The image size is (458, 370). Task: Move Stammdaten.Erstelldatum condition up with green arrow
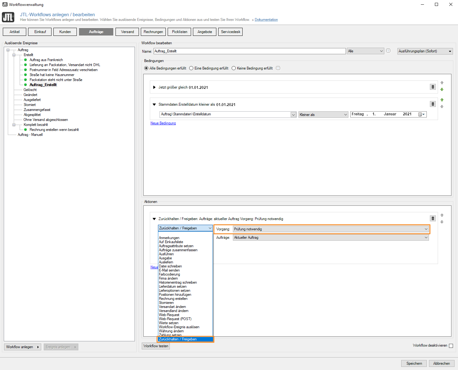tap(442, 100)
